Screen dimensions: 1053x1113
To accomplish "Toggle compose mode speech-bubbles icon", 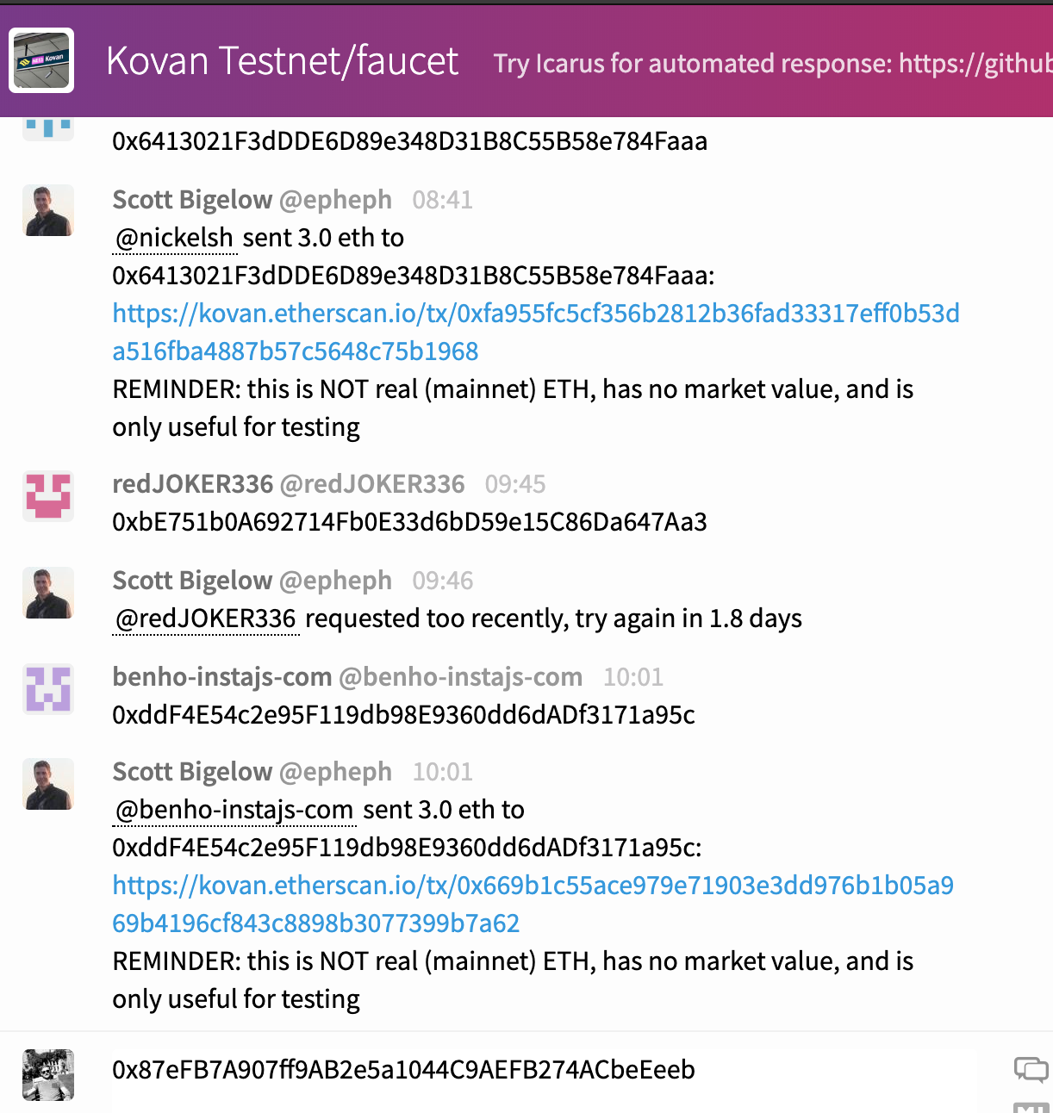I will 1031,1070.
